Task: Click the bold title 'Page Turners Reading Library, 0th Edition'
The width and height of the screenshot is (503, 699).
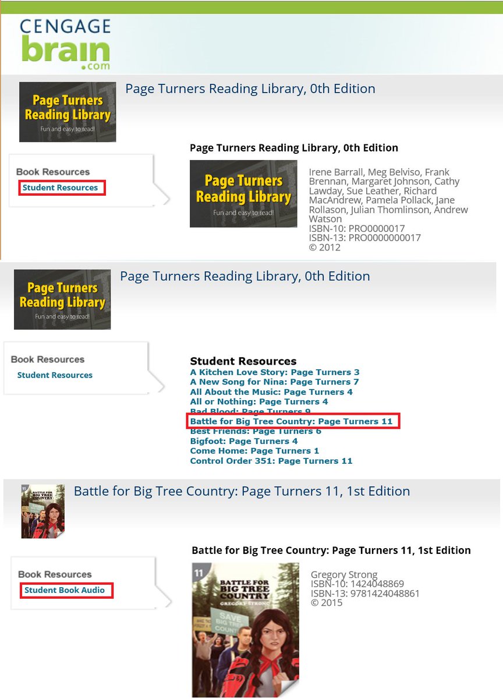Action: click(x=294, y=147)
